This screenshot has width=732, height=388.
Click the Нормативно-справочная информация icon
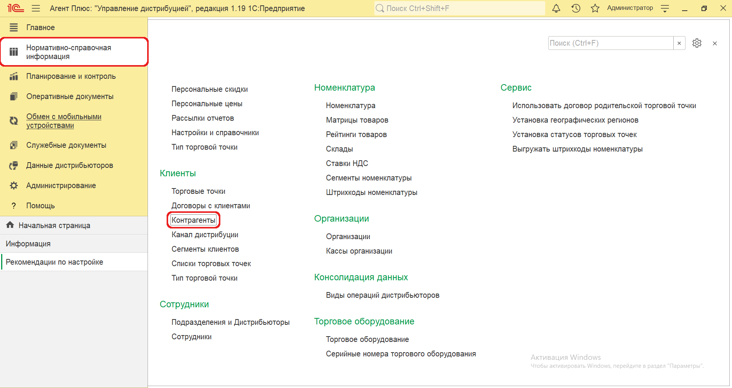[14, 52]
